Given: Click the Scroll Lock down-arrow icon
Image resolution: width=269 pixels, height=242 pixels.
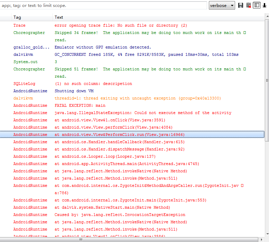Looking at the screenshot, I should coord(265,5).
